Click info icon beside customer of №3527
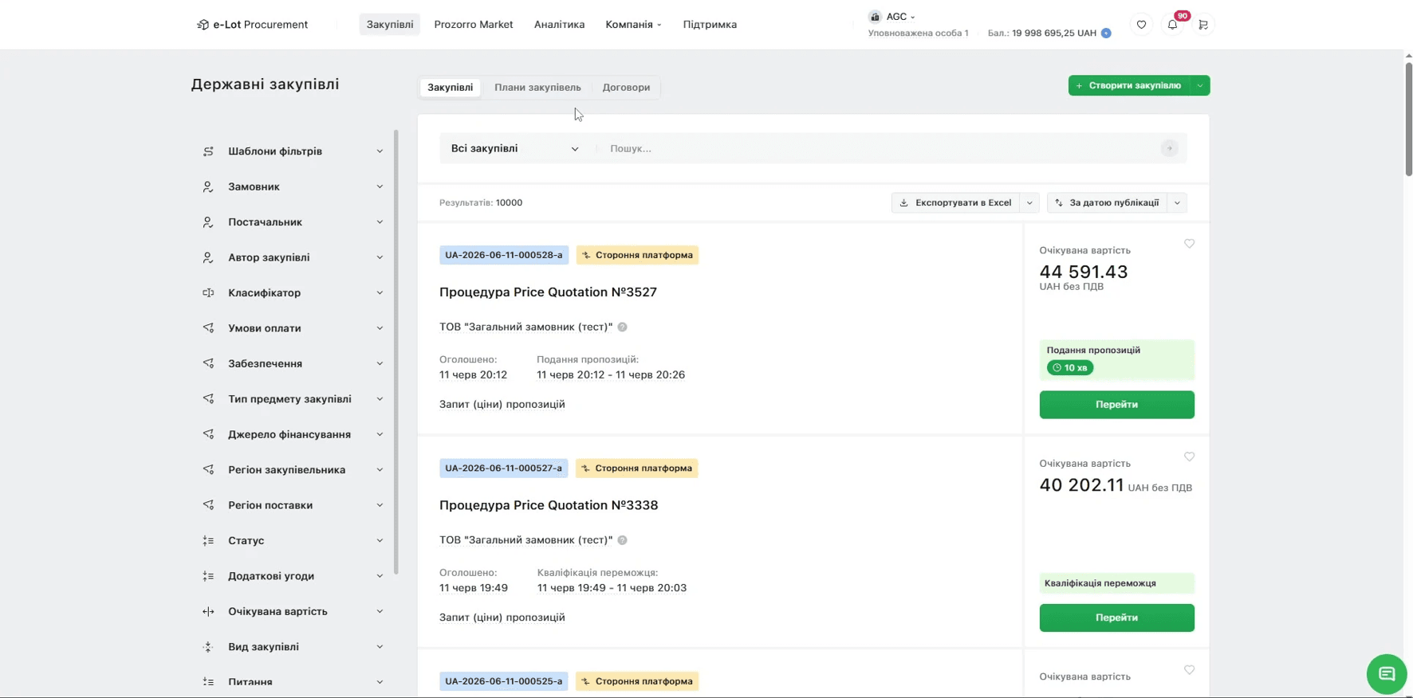 (x=622, y=327)
